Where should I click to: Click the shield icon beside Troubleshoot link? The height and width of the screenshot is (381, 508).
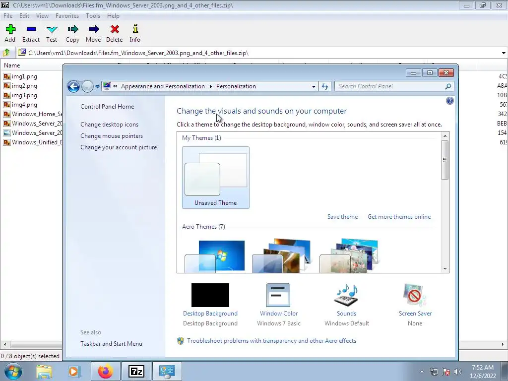pyautogui.click(x=181, y=341)
